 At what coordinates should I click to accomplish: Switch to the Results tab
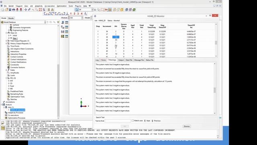(11, 18)
